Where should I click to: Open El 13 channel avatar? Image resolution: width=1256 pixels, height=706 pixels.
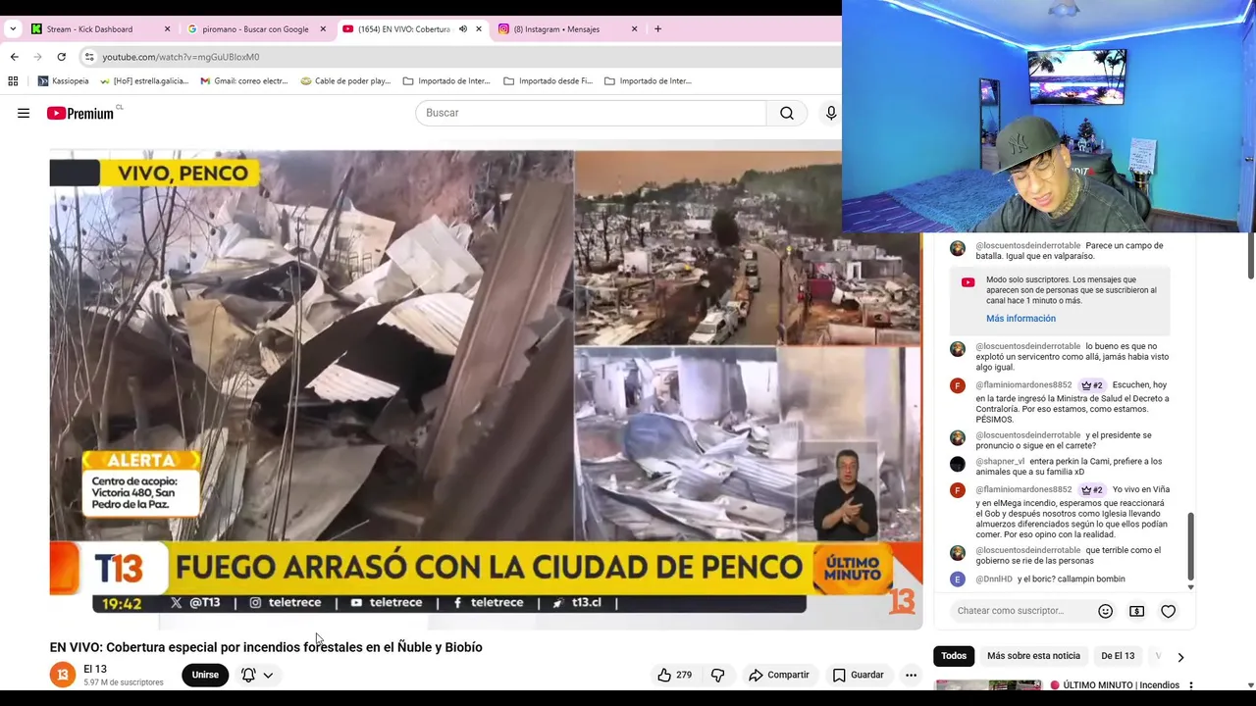tap(63, 675)
